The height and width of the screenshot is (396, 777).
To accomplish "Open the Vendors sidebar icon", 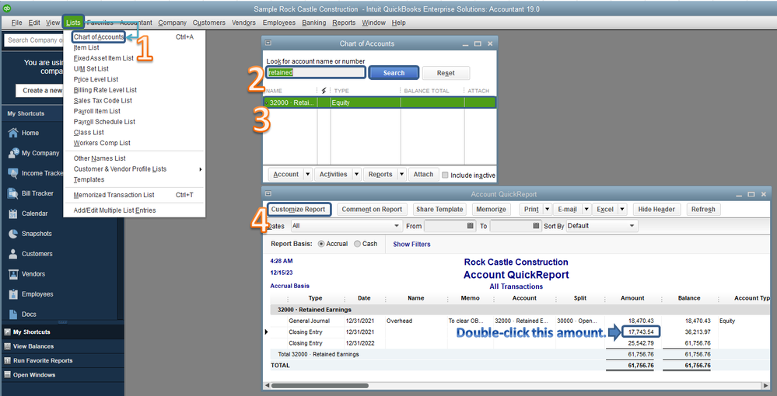I will [13, 274].
